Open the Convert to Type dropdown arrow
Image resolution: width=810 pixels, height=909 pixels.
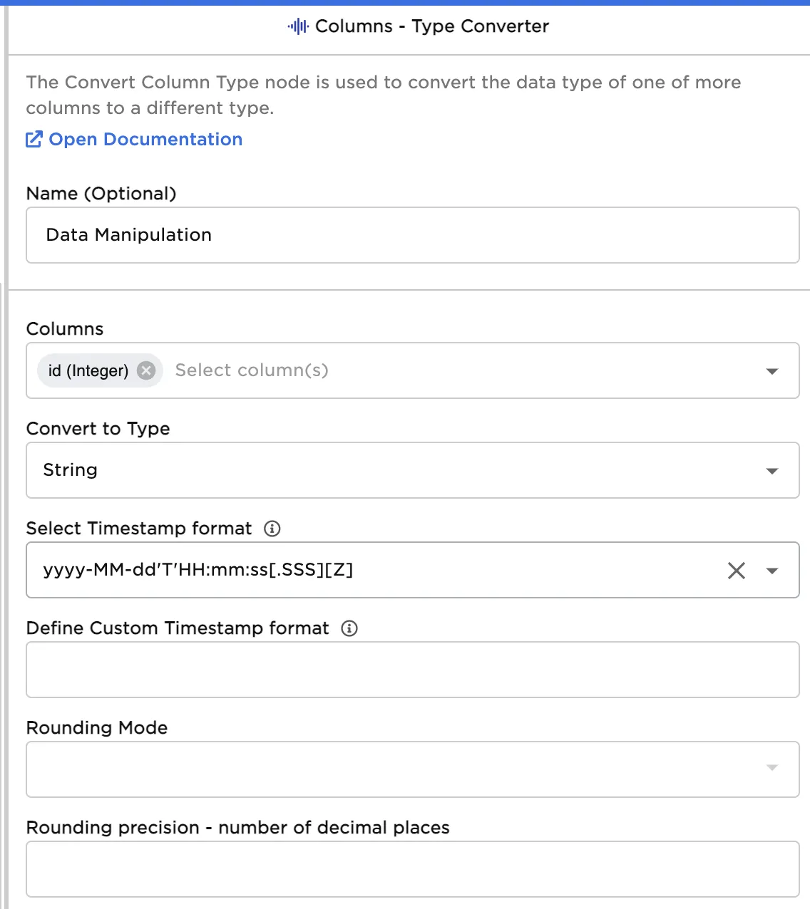coord(771,471)
